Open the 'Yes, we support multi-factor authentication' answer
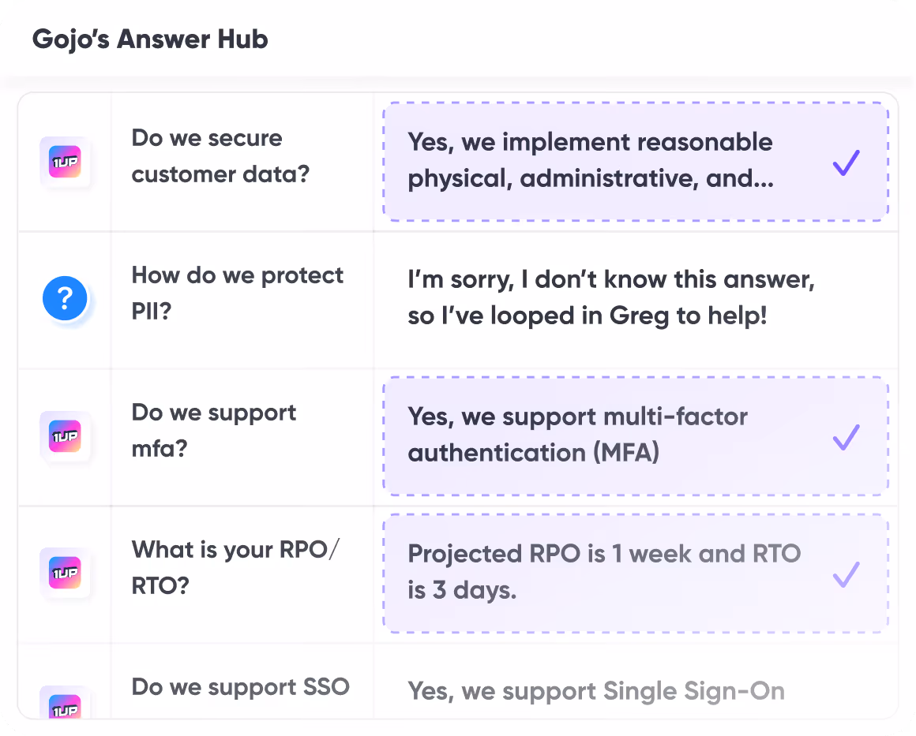This screenshot has width=916, height=736. 636,436
